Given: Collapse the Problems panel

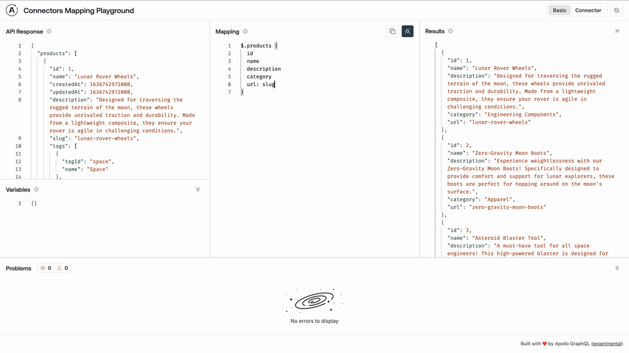Looking at the screenshot, I should pos(617,268).
